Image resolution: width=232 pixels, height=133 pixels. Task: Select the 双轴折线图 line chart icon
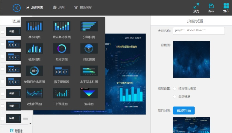tap(34, 93)
